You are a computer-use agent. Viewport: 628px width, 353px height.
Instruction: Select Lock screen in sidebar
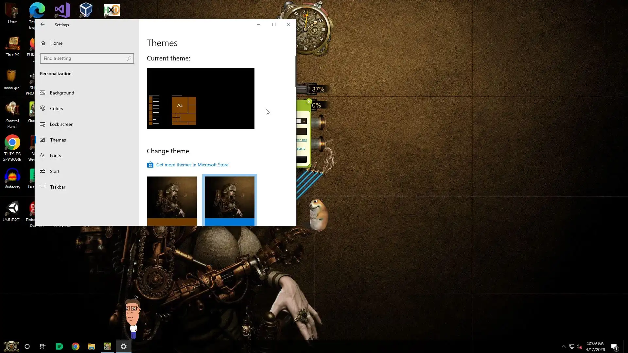click(x=61, y=124)
